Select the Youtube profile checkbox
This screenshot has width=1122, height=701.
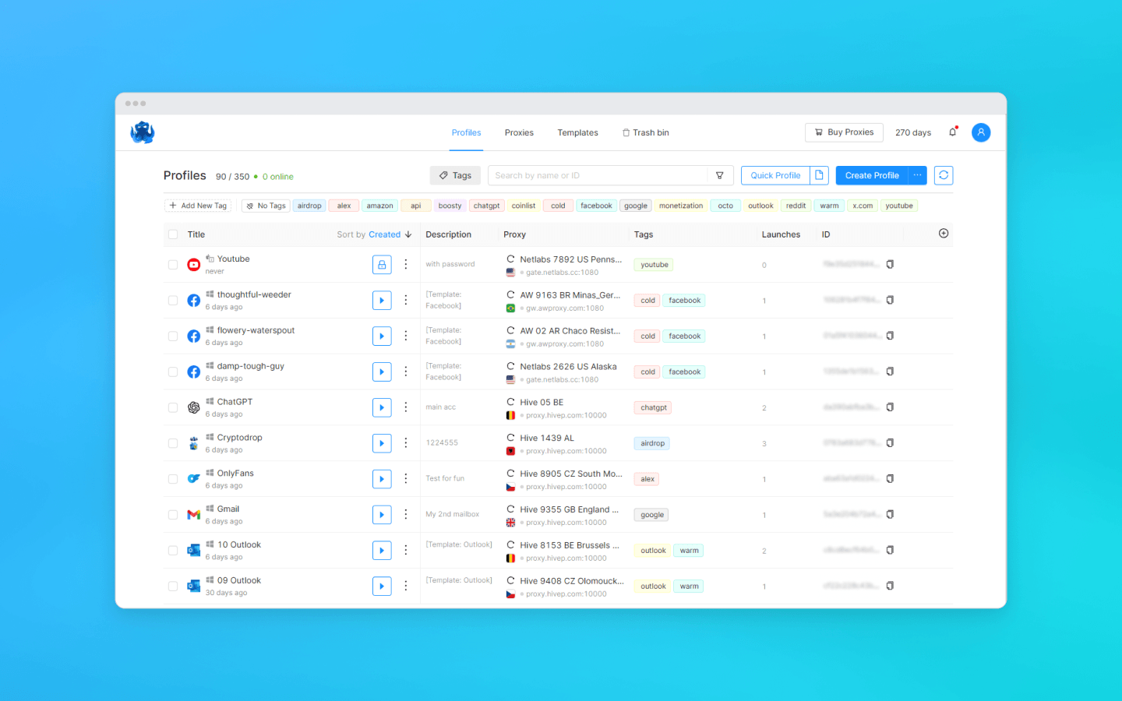click(x=173, y=265)
